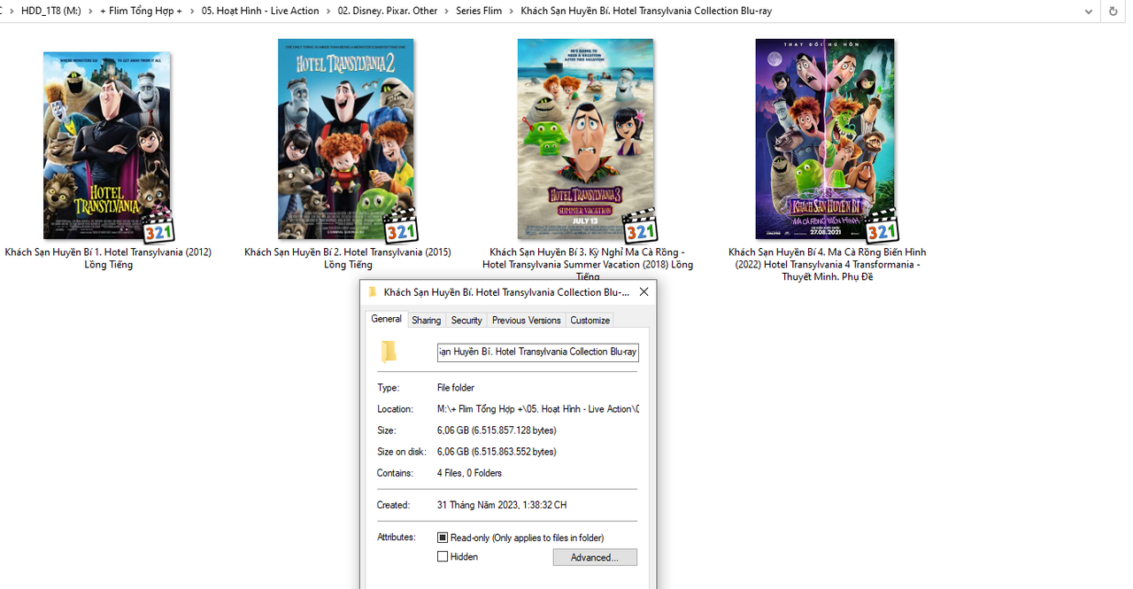Open the Previous Versions tab
Viewport: 1133px width, 589px height.
pos(526,321)
